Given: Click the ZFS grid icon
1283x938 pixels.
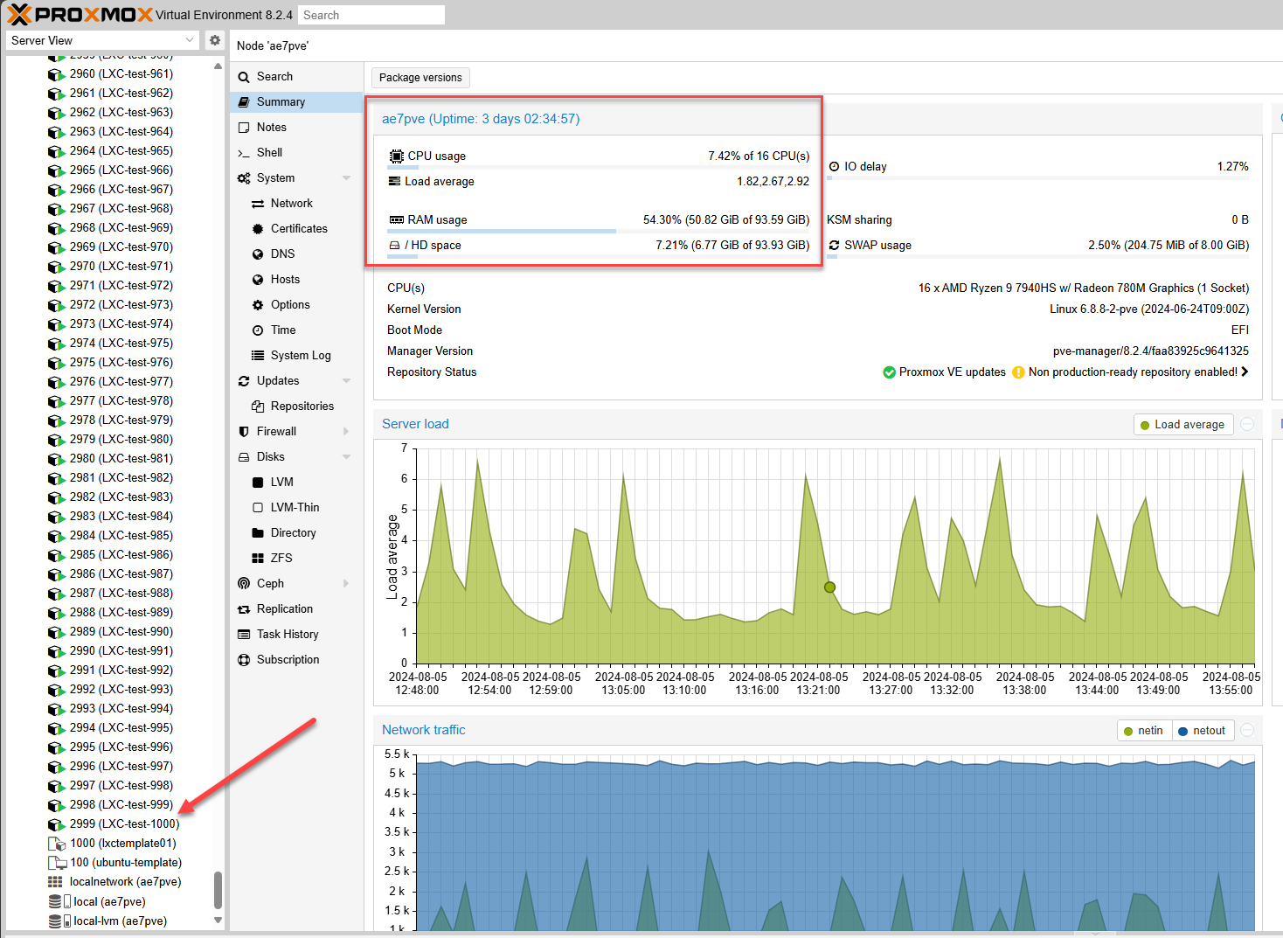Looking at the screenshot, I should coord(258,559).
